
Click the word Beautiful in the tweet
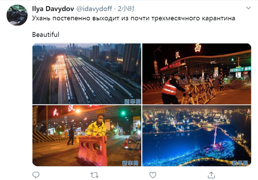[46, 34]
